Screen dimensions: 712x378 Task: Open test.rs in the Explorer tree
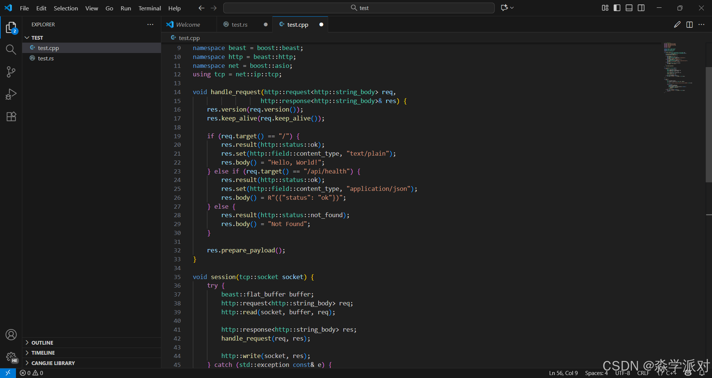(92, 58)
